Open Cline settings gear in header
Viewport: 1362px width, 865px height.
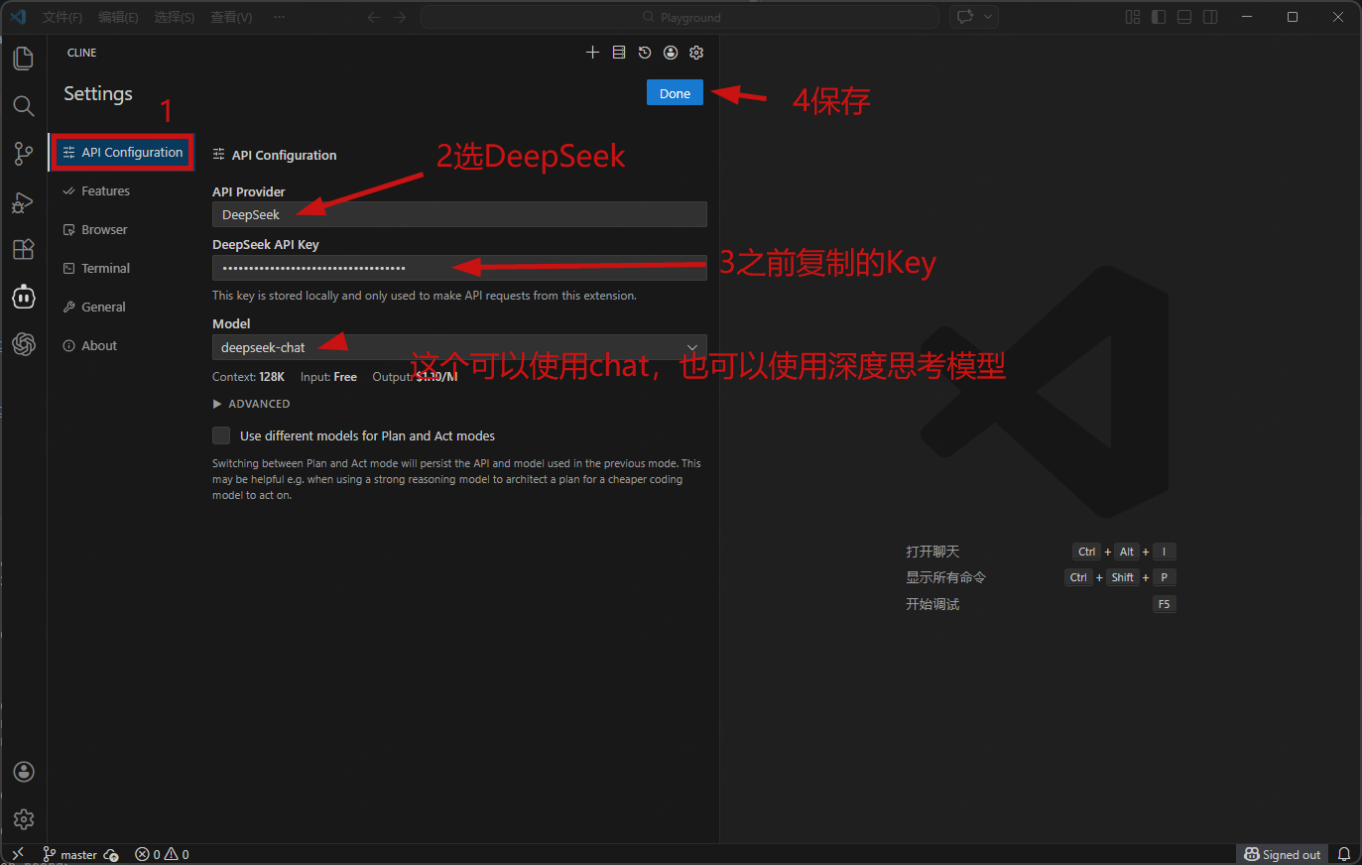[696, 53]
